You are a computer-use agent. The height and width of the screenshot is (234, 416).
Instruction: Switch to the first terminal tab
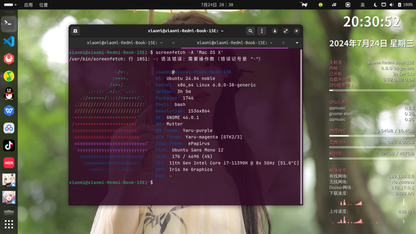coord(124,43)
